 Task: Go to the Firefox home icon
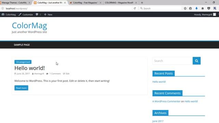[203, 8]
